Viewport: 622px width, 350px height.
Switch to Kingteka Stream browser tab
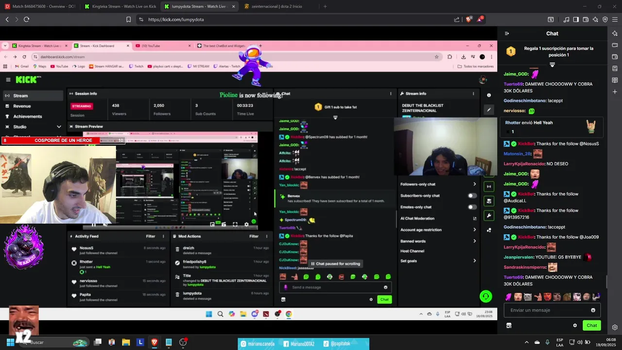(120, 6)
